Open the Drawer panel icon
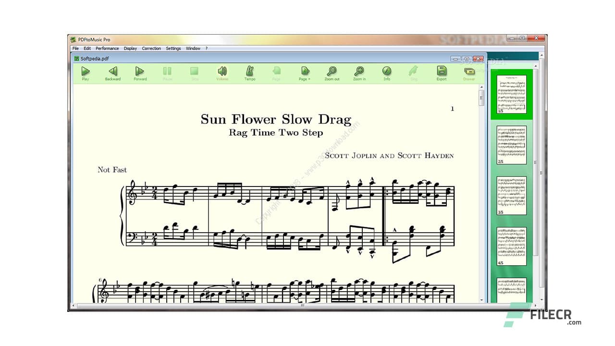The width and height of the screenshot is (615, 346). (x=469, y=72)
